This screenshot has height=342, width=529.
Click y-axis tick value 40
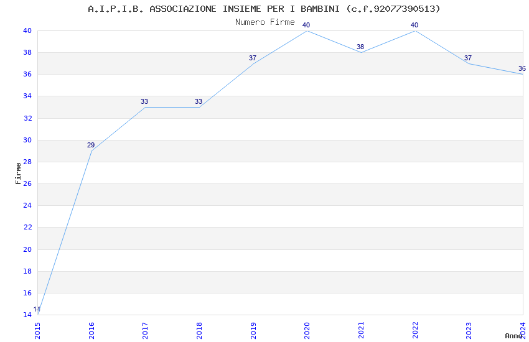click(27, 30)
